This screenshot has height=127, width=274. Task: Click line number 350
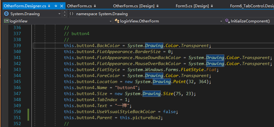[x=17, y=112]
